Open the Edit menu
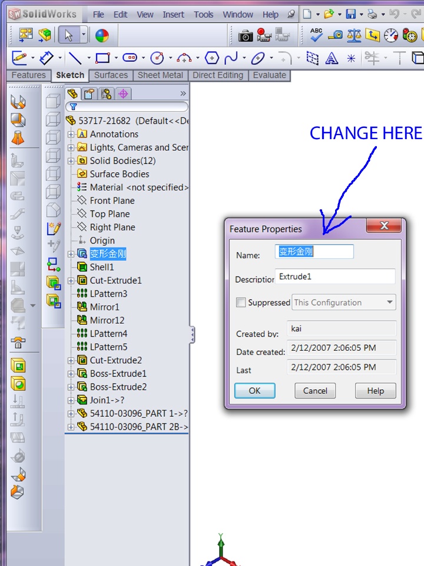 tap(120, 14)
